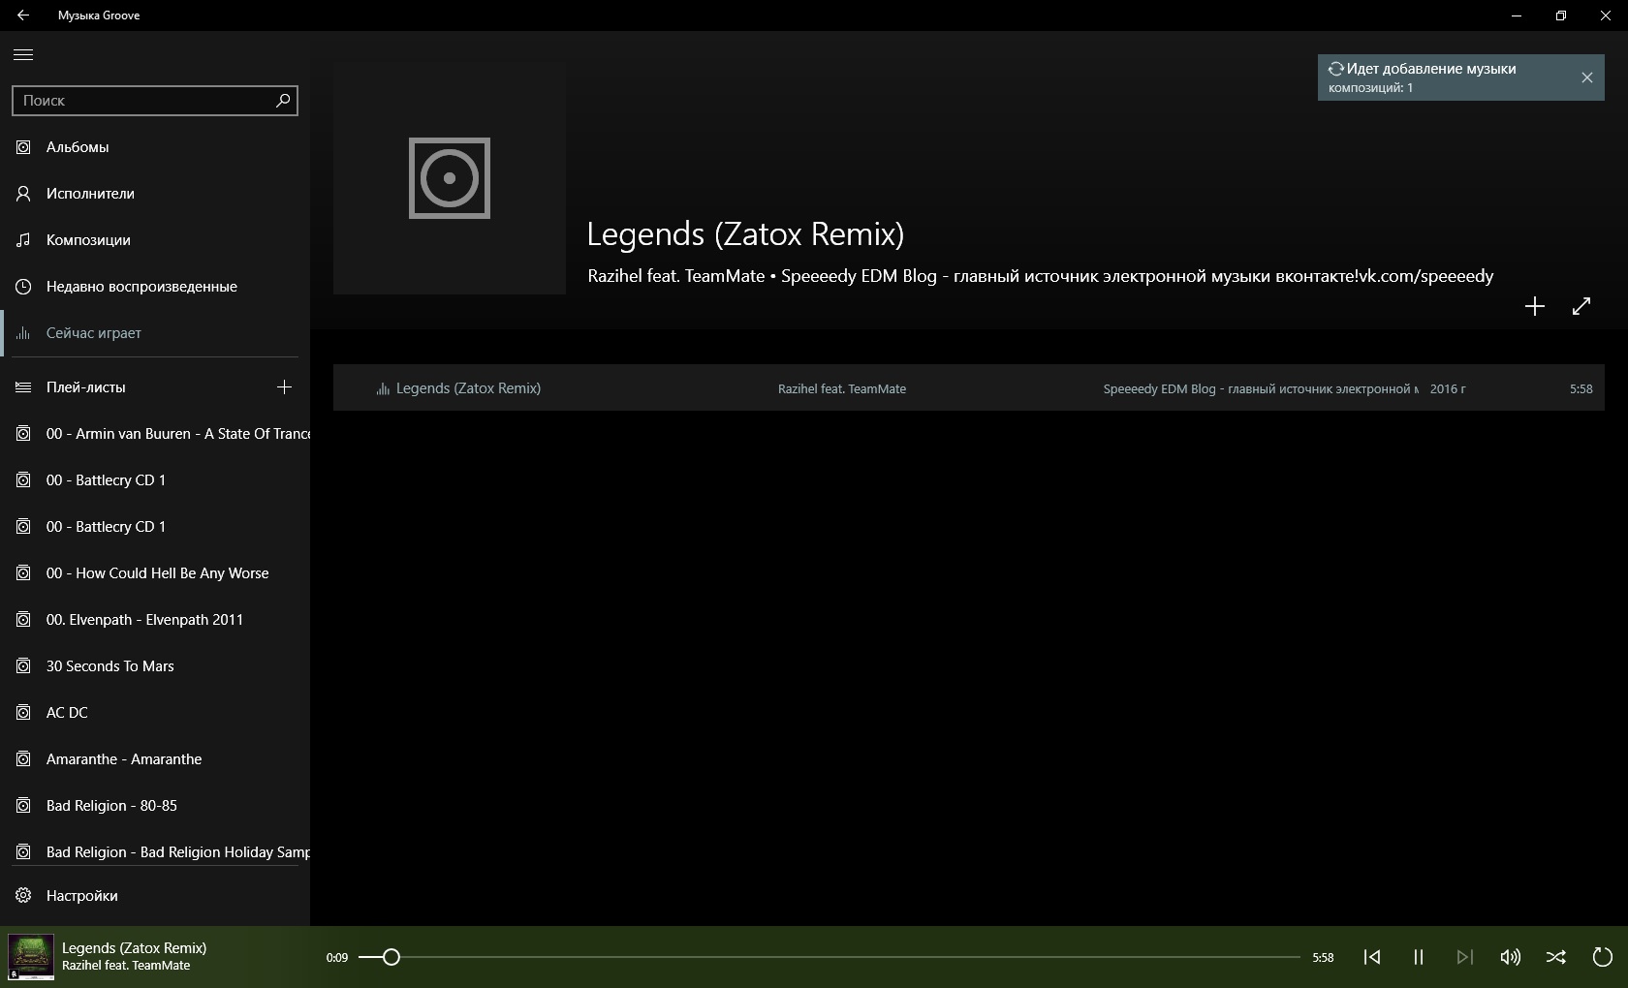1628x988 pixels.
Task: Dismiss the music adding notification
Action: coord(1586,77)
